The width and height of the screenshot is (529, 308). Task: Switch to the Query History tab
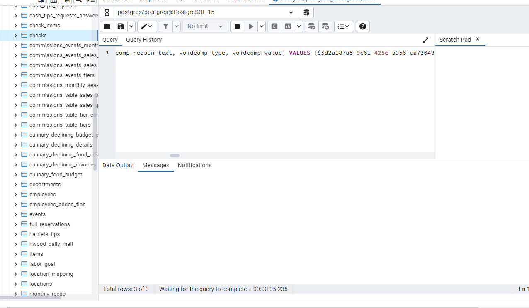pos(143,40)
